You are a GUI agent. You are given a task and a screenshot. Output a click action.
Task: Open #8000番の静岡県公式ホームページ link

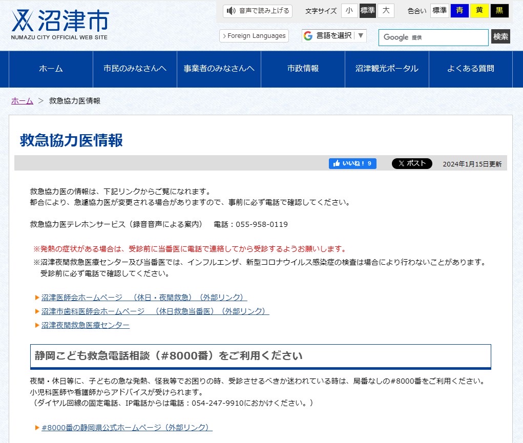pos(127,428)
